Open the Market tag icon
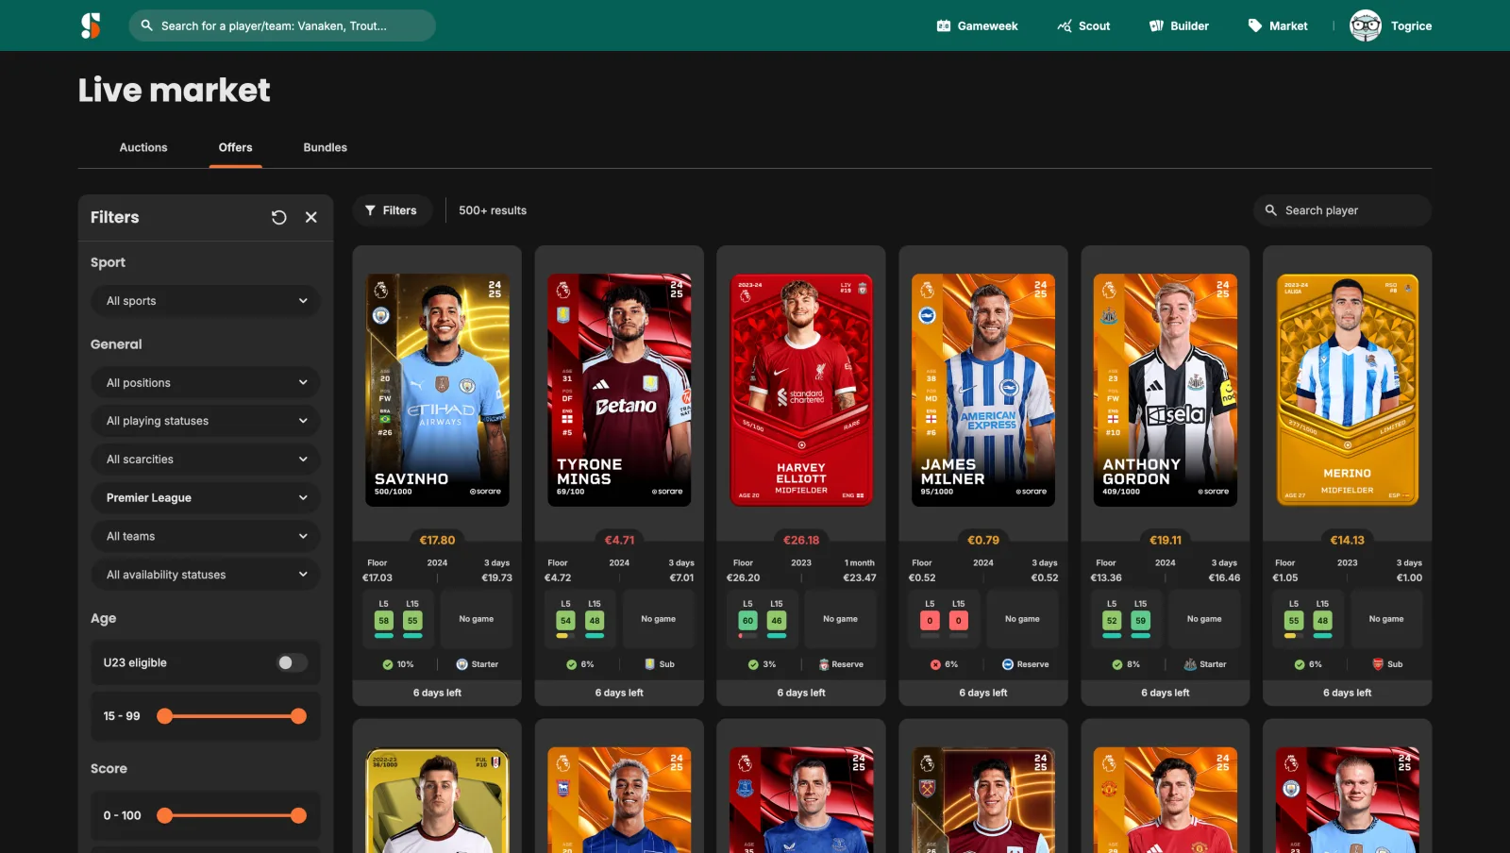Viewport: 1510px width, 853px height. [1254, 25]
